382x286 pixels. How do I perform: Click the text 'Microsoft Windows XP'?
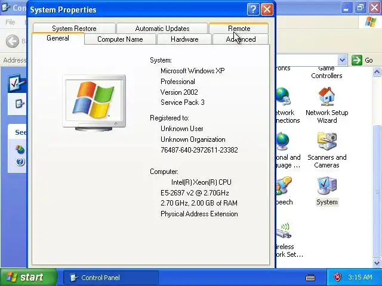coord(192,71)
